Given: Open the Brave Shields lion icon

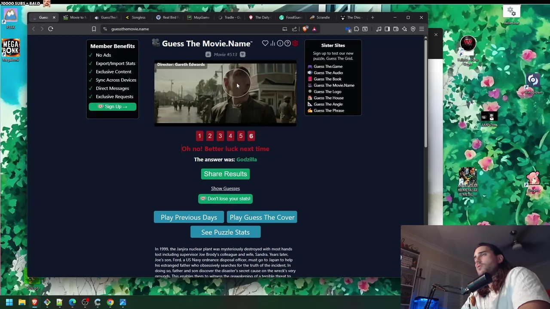Looking at the screenshot, I should [x=305, y=29].
